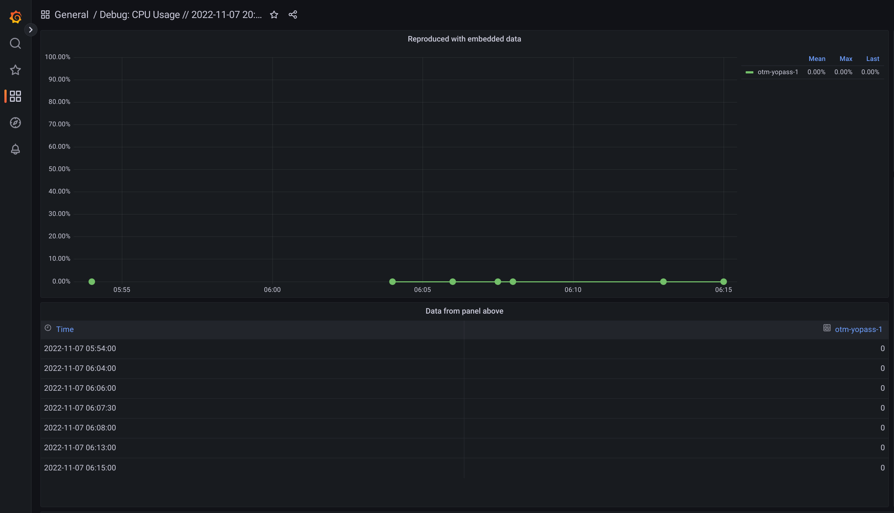Select the Dashboards icon in the sidebar
The height and width of the screenshot is (513, 894).
pos(15,96)
